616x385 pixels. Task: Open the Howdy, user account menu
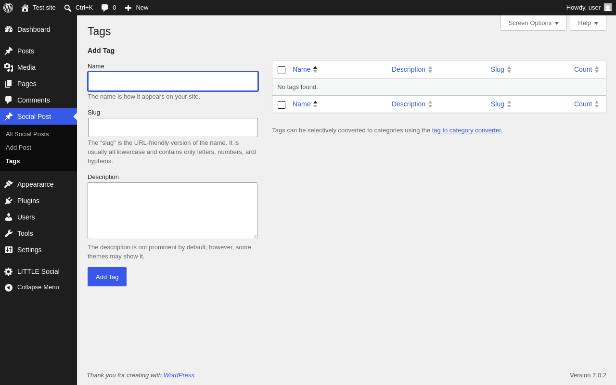[x=589, y=8]
